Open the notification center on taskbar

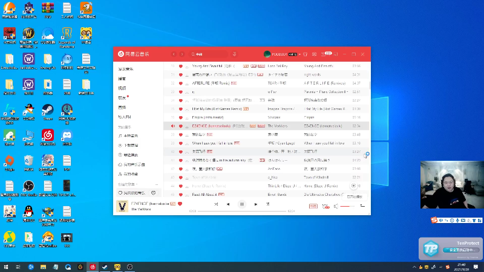(476, 267)
